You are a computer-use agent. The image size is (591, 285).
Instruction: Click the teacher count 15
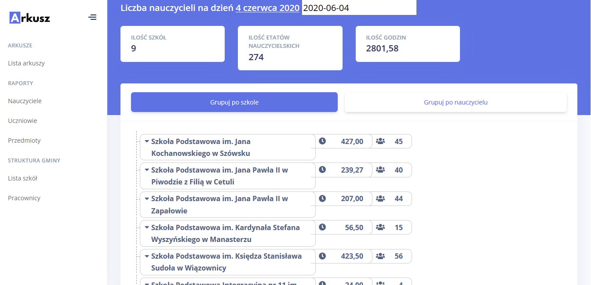[x=399, y=227]
